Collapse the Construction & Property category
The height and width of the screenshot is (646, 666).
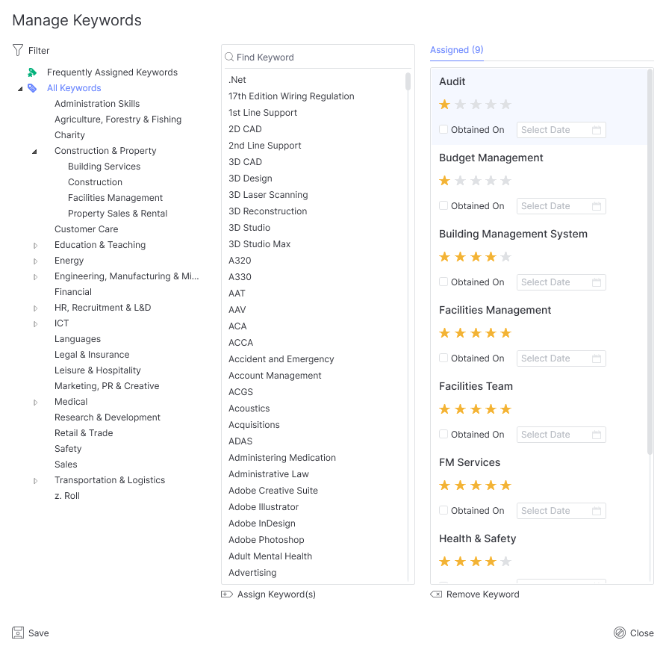pyautogui.click(x=34, y=151)
